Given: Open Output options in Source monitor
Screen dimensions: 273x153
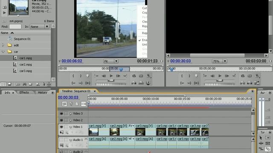Looking at the screenshot, I should coord(148,76).
